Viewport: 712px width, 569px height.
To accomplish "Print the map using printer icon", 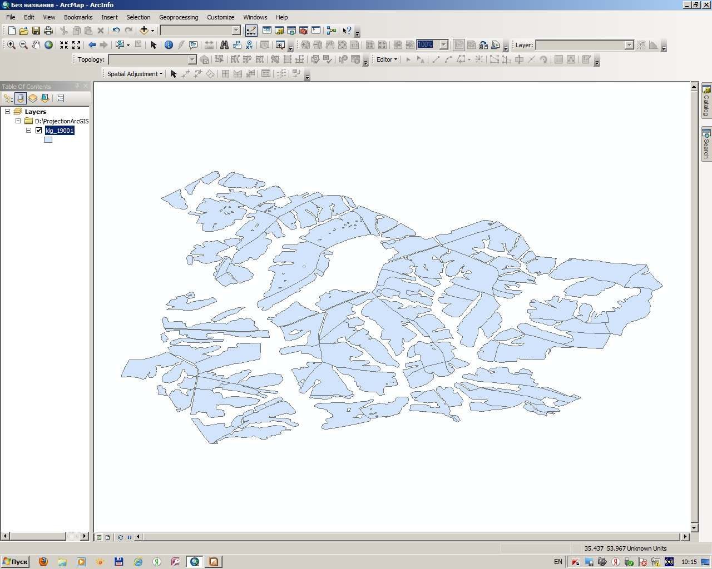I will 48,31.
